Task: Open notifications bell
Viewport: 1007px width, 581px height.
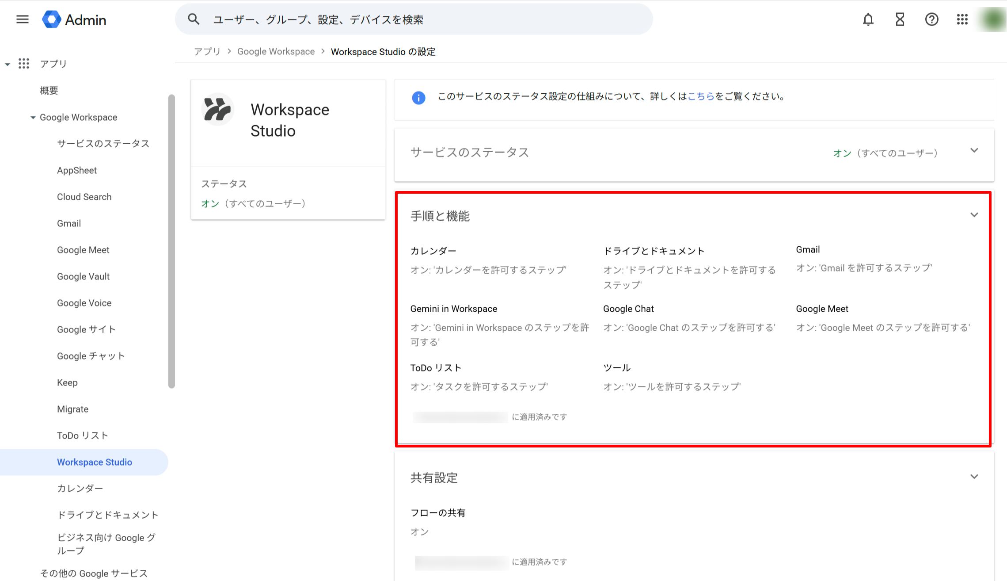Action: 868,19
